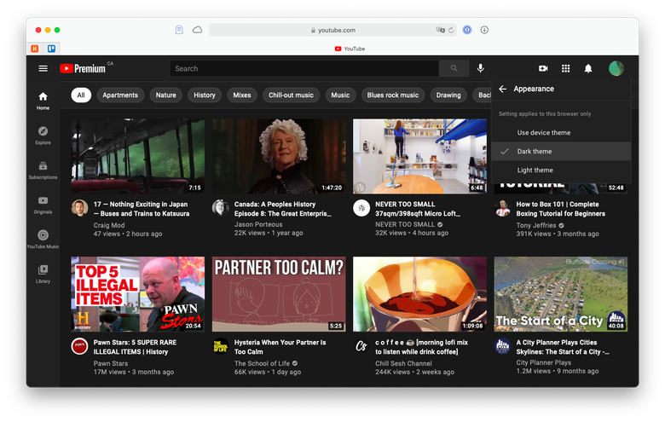Viewport: 665px width, 422px height.
Task: Open Originals in the sidebar
Action: pos(43,205)
